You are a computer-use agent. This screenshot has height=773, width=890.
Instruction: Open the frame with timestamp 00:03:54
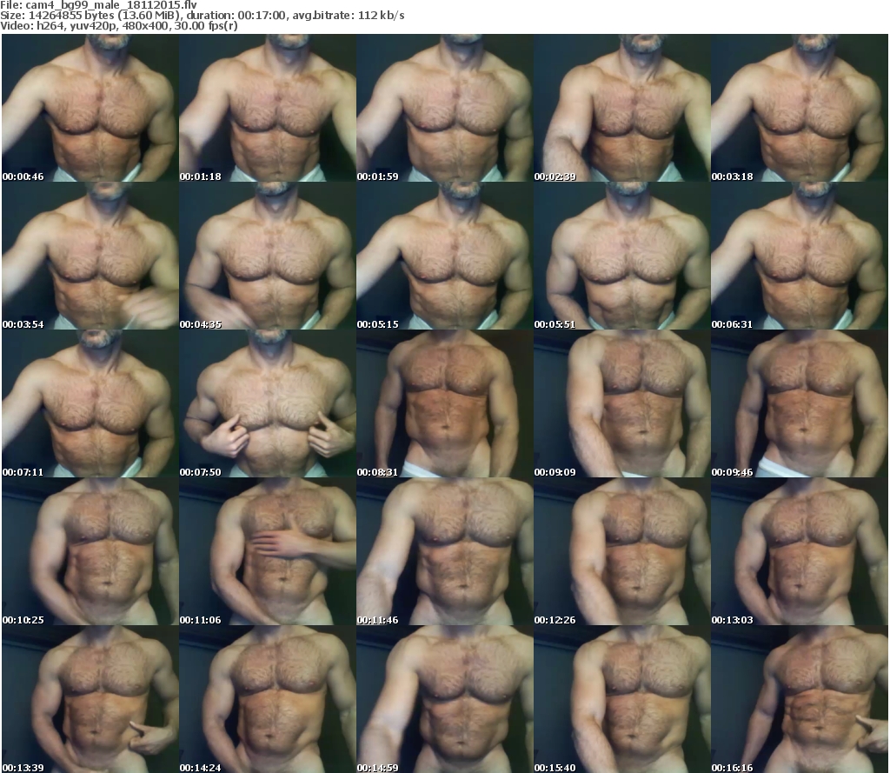click(90, 256)
